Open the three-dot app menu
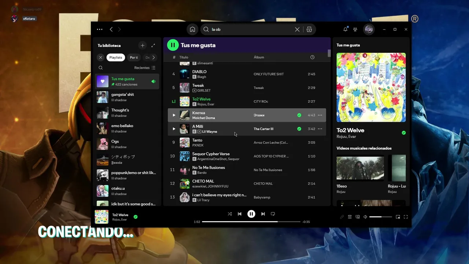Viewport: 469px width, 264px height. (100, 29)
